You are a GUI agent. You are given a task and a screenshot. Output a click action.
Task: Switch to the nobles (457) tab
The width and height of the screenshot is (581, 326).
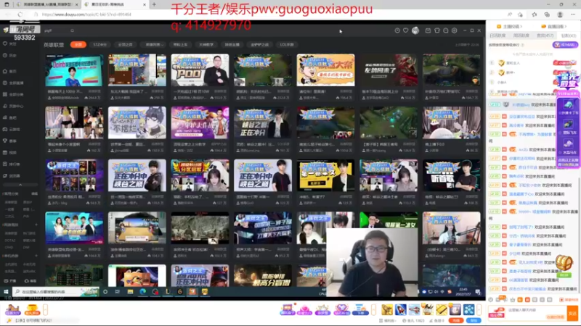point(545,35)
